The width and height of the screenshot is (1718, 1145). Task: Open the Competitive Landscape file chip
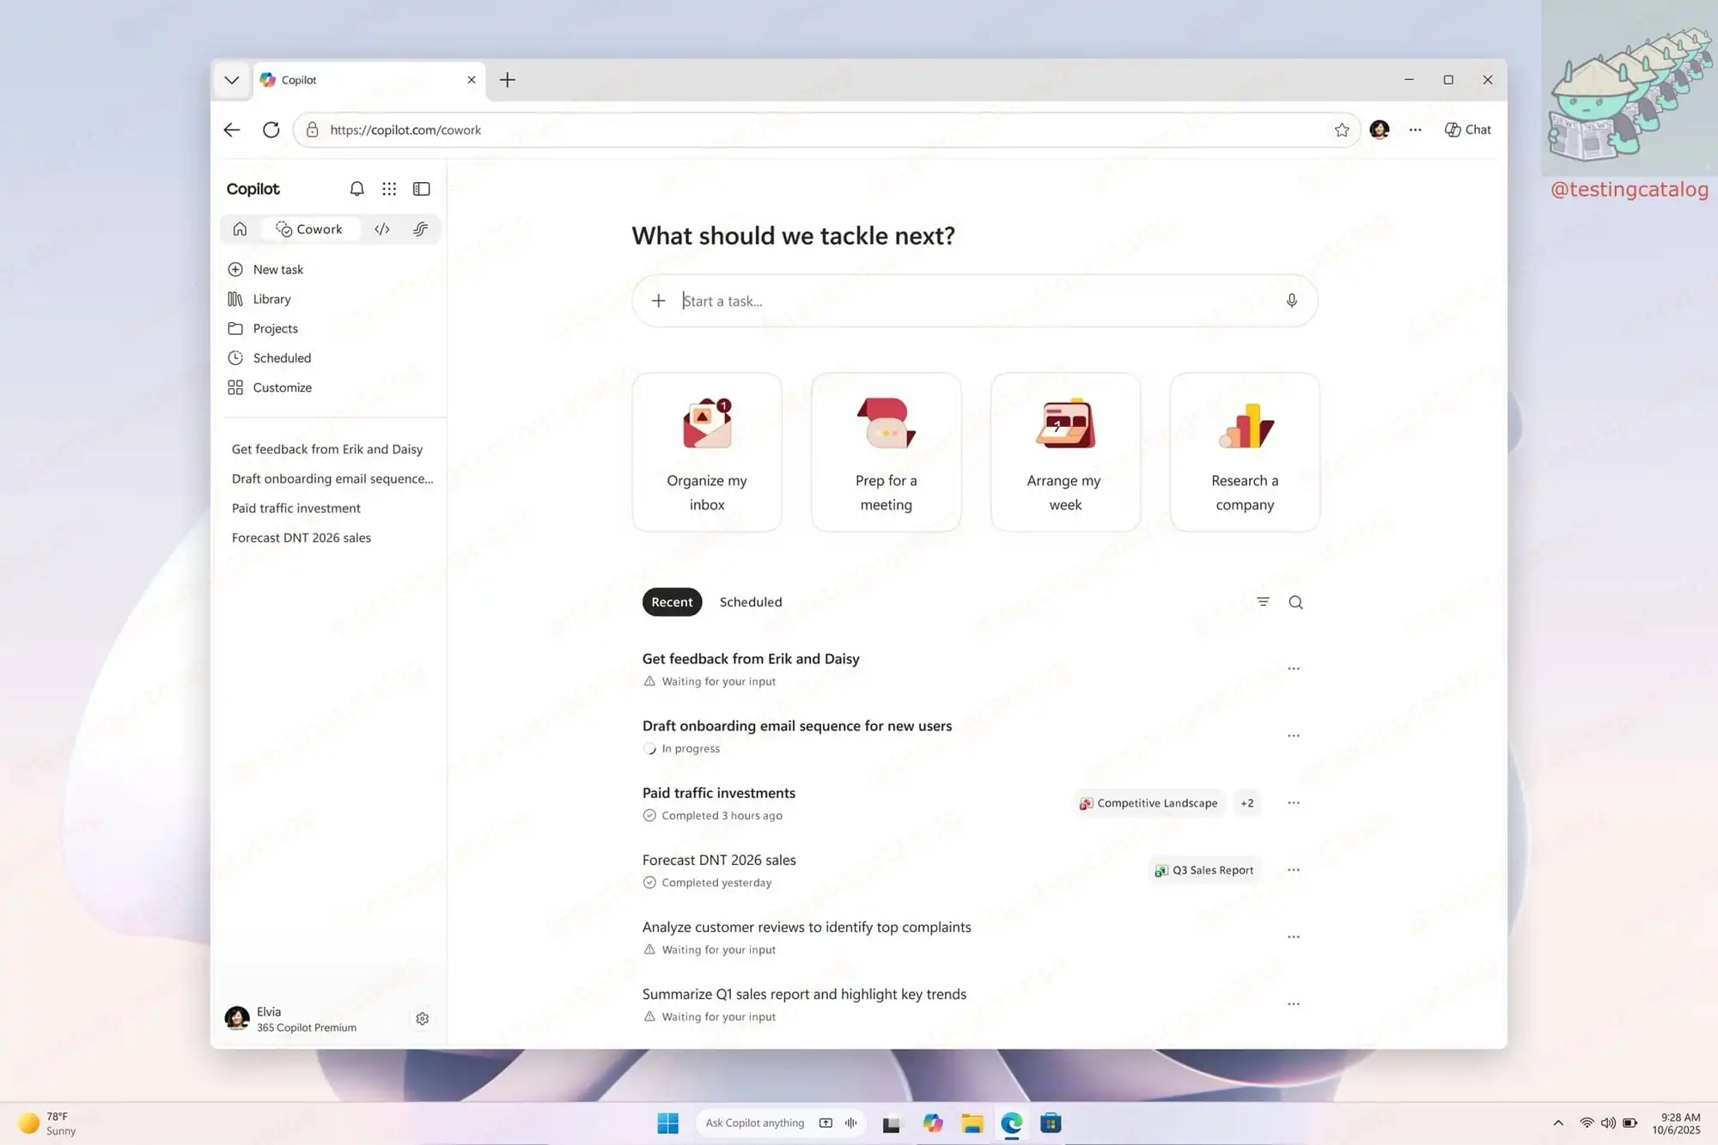(1148, 803)
